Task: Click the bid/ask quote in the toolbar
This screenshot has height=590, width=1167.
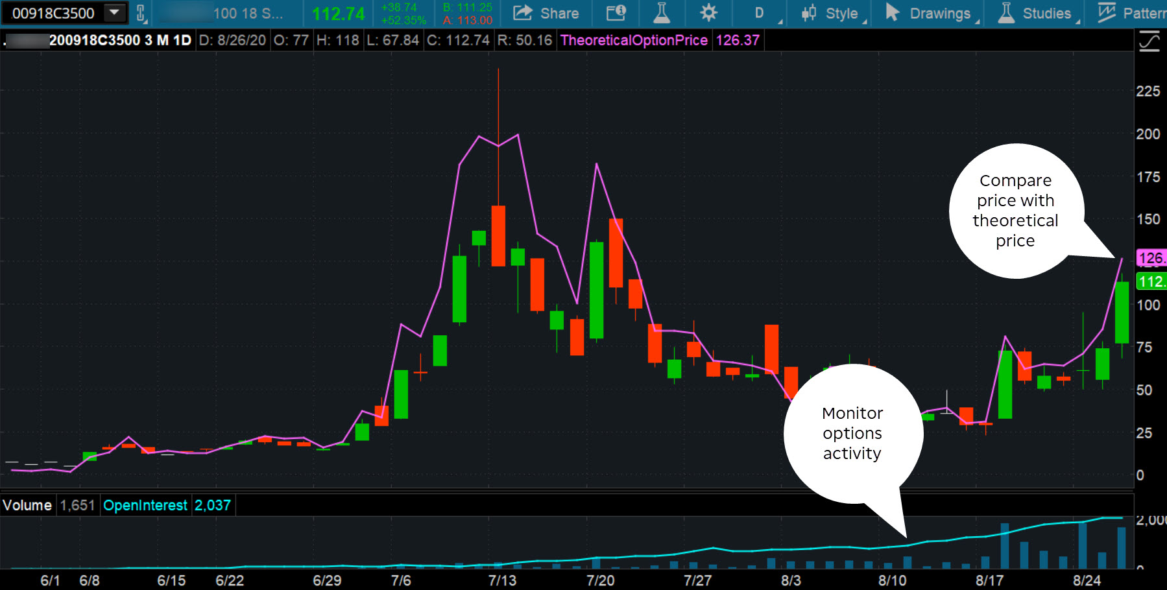Action: pyautogui.click(x=467, y=14)
